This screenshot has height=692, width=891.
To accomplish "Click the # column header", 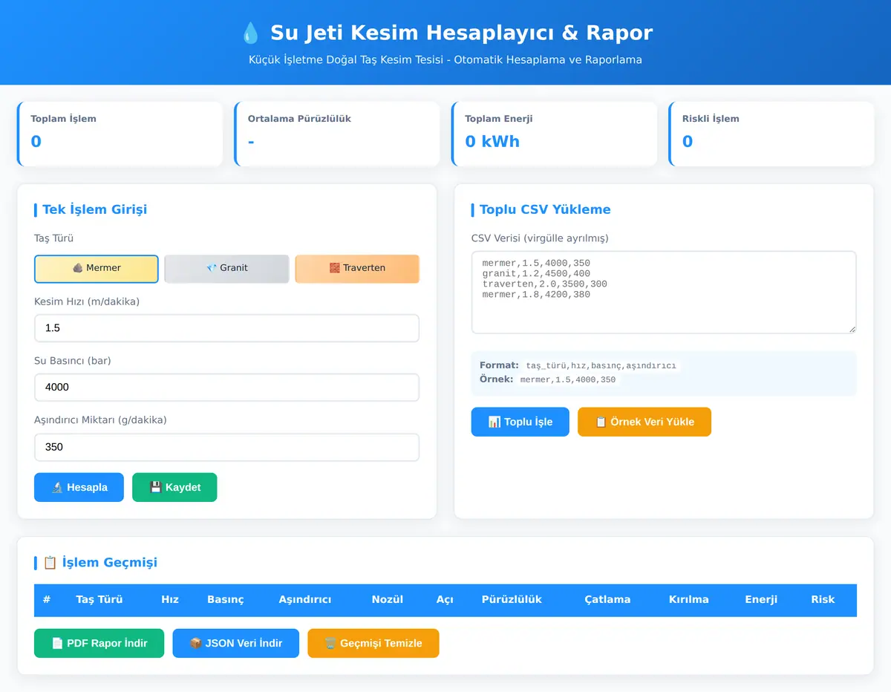I will (x=47, y=600).
